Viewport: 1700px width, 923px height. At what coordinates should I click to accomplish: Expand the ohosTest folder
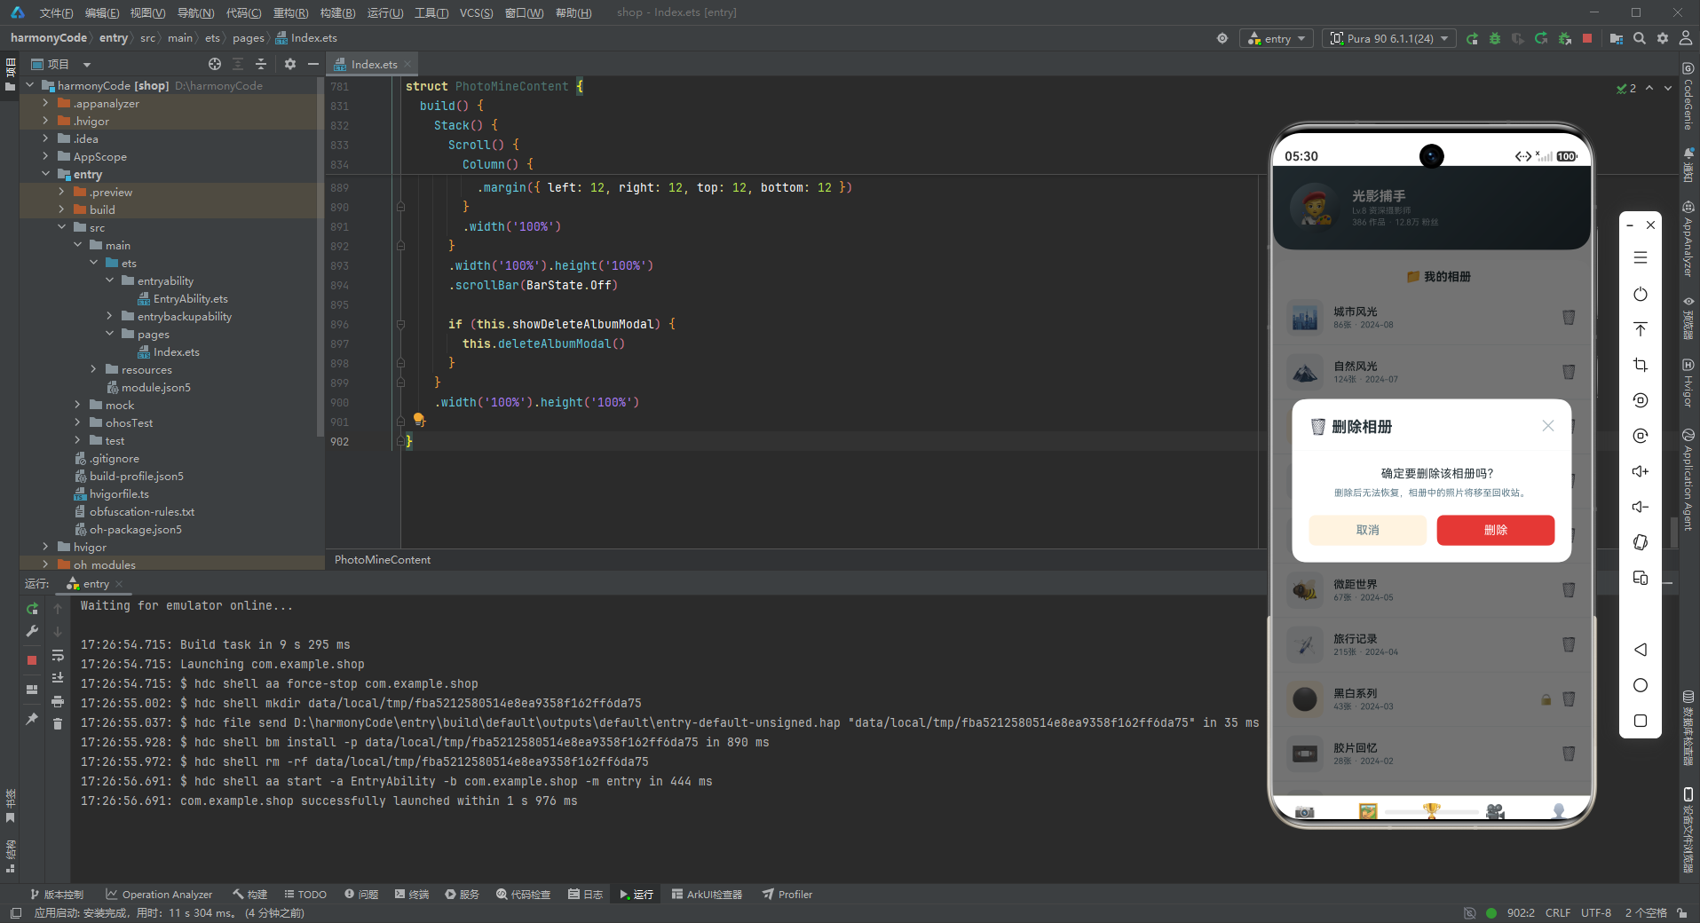point(77,422)
